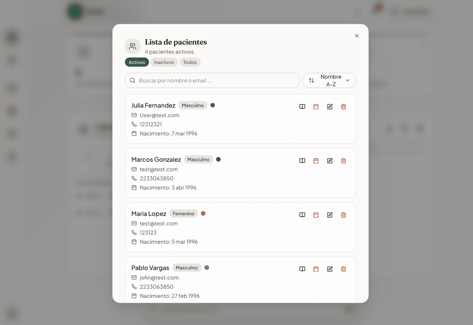Delete Pablo Vargas with the trash icon
The height and width of the screenshot is (325, 473).
pos(343,269)
